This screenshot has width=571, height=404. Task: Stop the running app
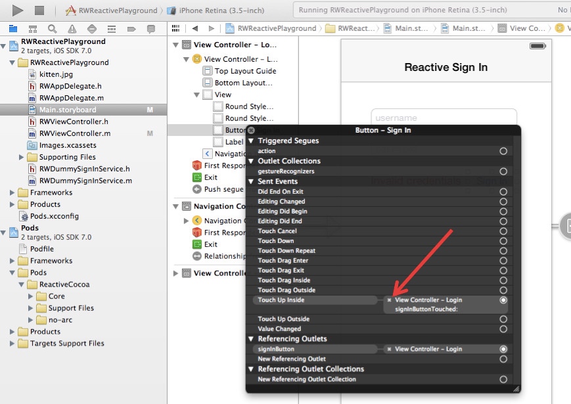coord(39,11)
